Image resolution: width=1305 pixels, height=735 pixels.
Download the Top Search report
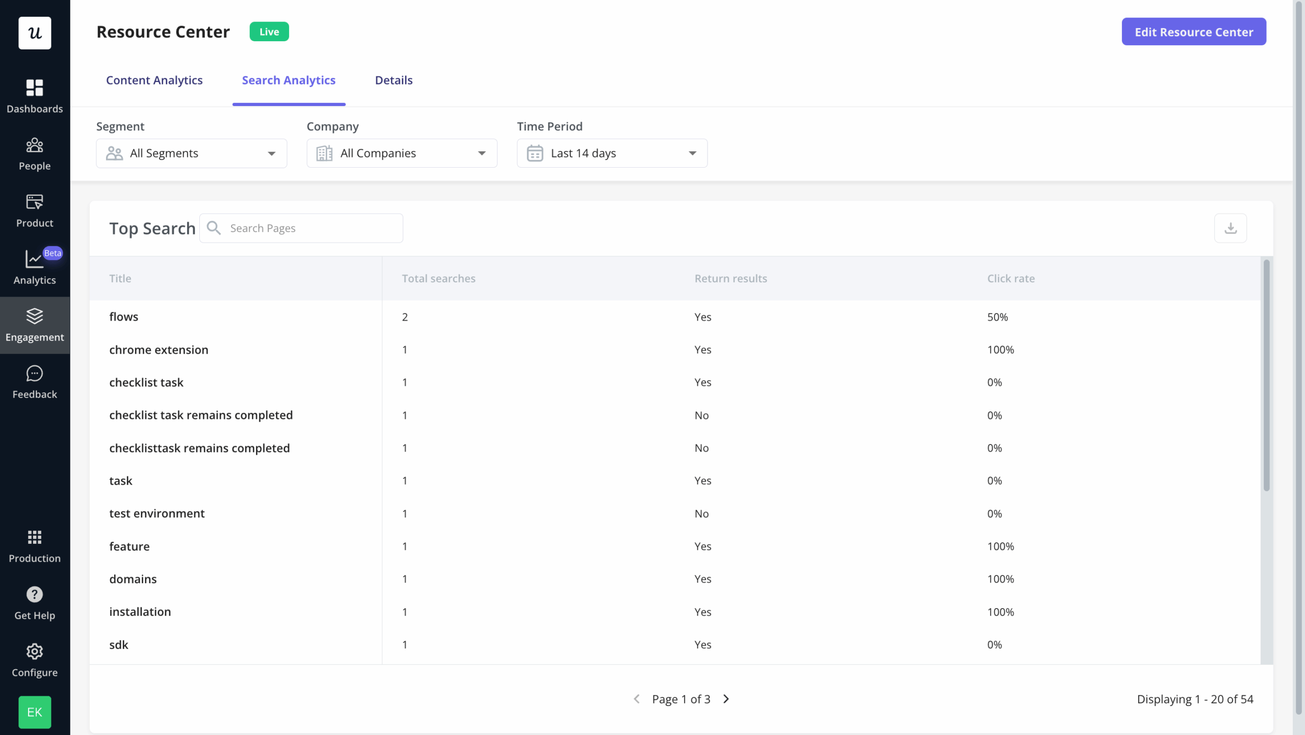click(1231, 228)
